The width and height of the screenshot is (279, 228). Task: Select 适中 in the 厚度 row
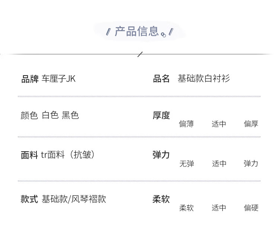(219, 124)
